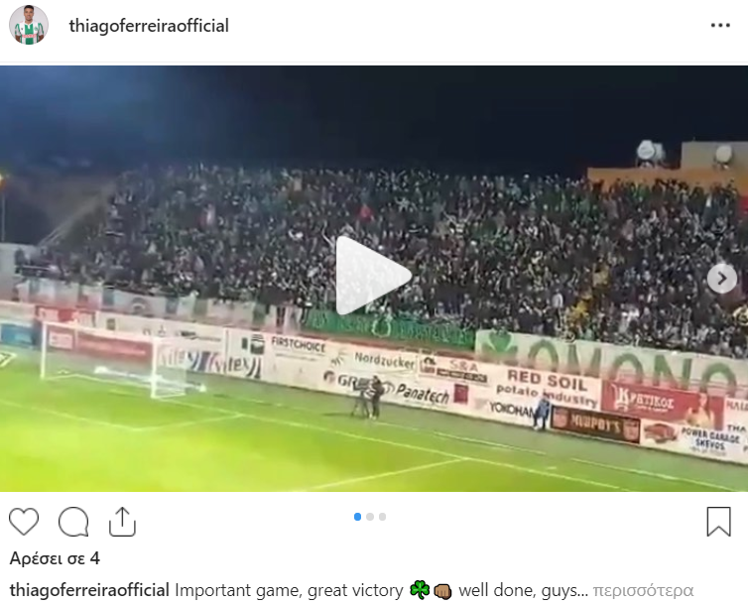Image resolution: width=748 pixels, height=605 pixels.
Task: Open the thiagoferreiraofficial username in the caption
Action: 89,590
